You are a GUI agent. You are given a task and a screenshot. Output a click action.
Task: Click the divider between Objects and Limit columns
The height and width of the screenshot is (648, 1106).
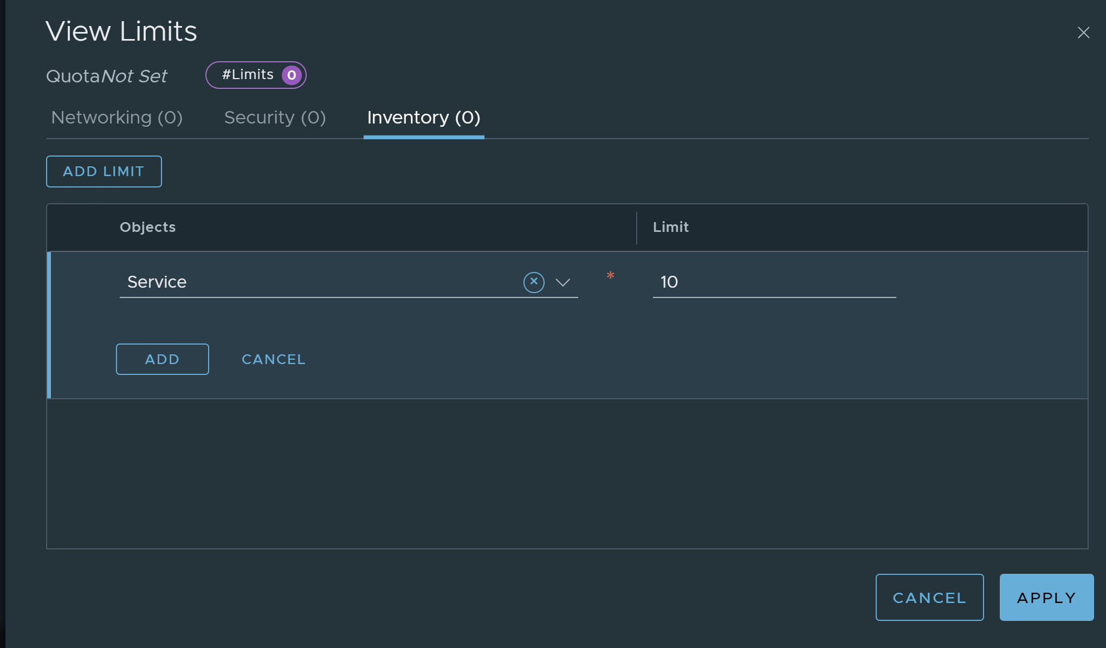(x=637, y=228)
